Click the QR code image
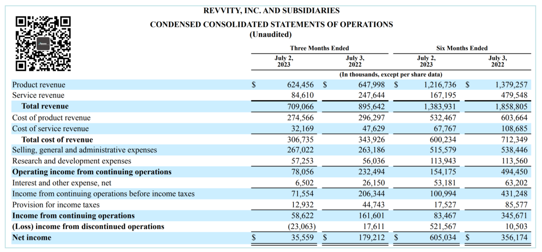 pyautogui.click(x=44, y=44)
